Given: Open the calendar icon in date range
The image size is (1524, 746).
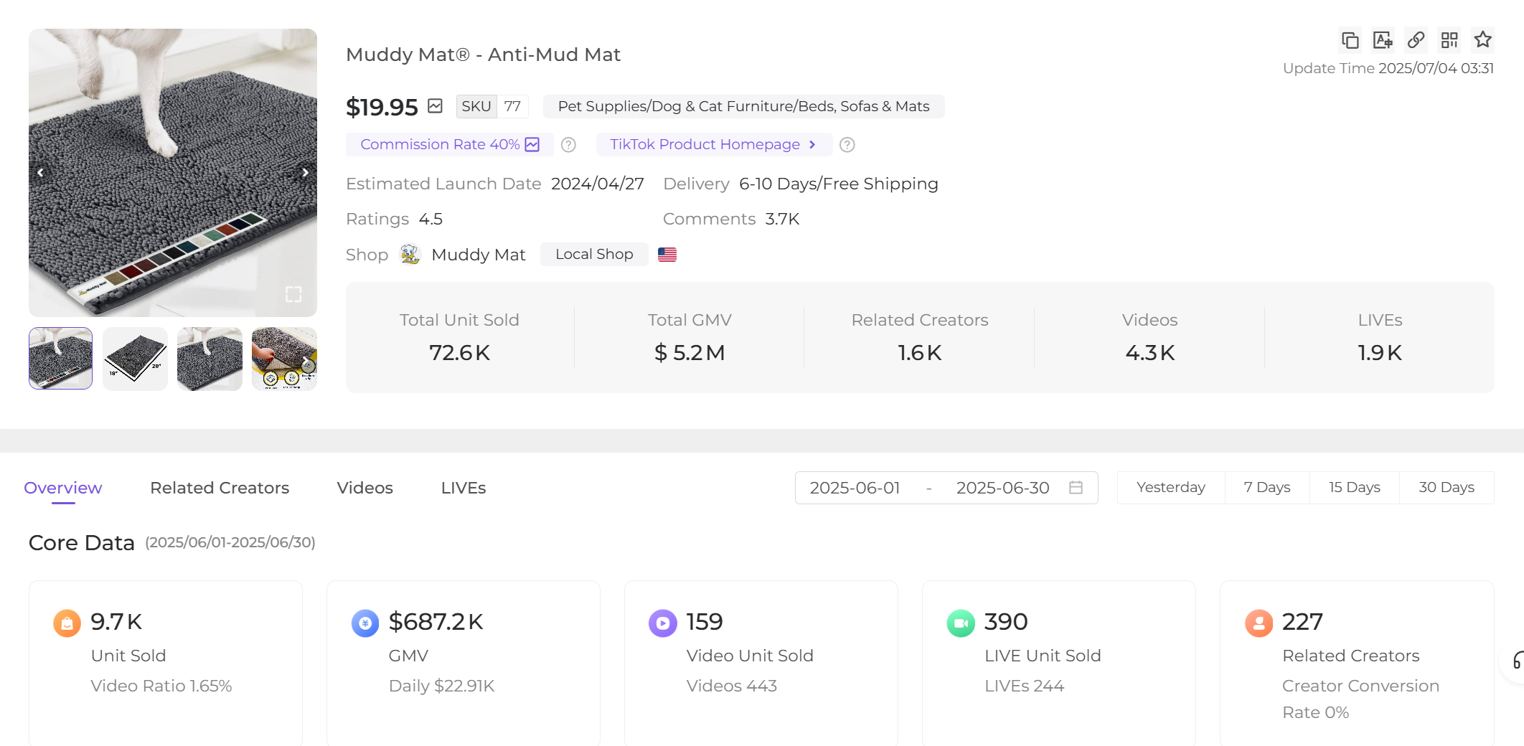Looking at the screenshot, I should [x=1076, y=488].
